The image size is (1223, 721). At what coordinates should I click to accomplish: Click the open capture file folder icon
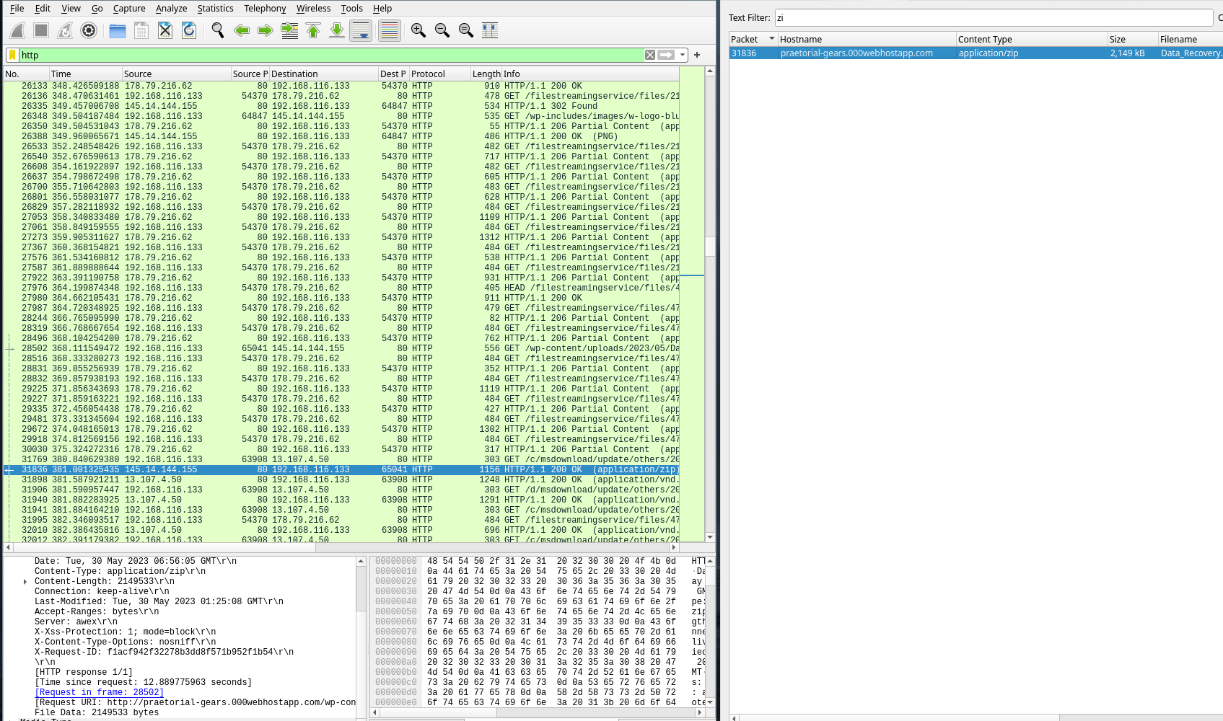pos(118,30)
